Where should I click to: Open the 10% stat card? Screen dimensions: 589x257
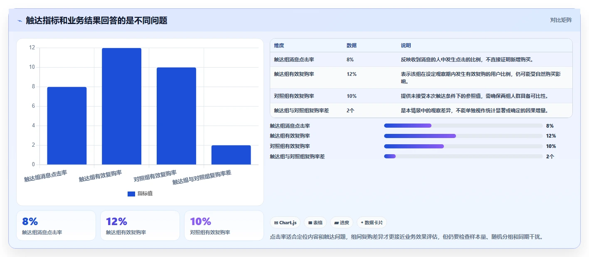pos(224,225)
